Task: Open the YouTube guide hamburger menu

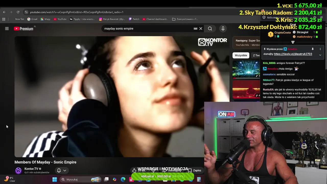Action: (7, 29)
